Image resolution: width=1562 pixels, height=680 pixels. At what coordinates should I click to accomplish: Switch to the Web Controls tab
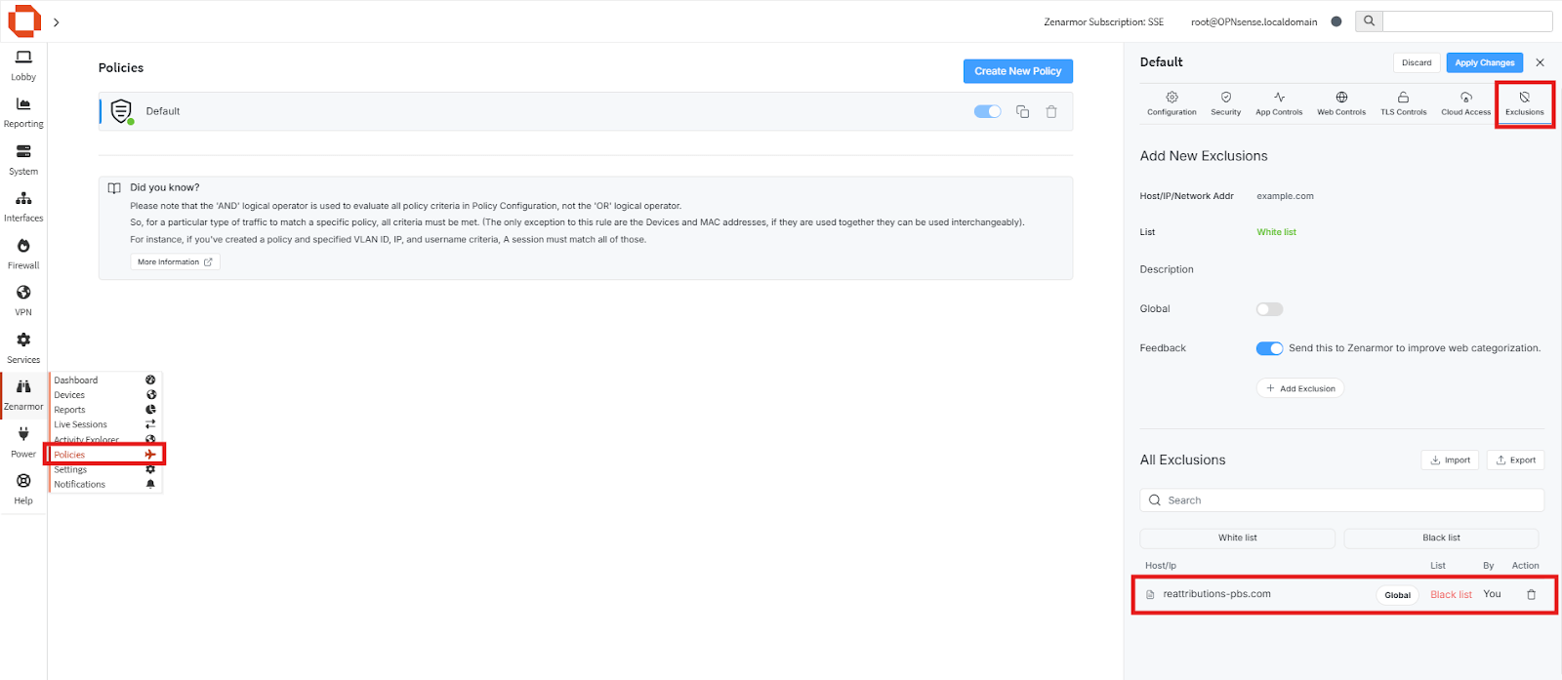click(1341, 103)
